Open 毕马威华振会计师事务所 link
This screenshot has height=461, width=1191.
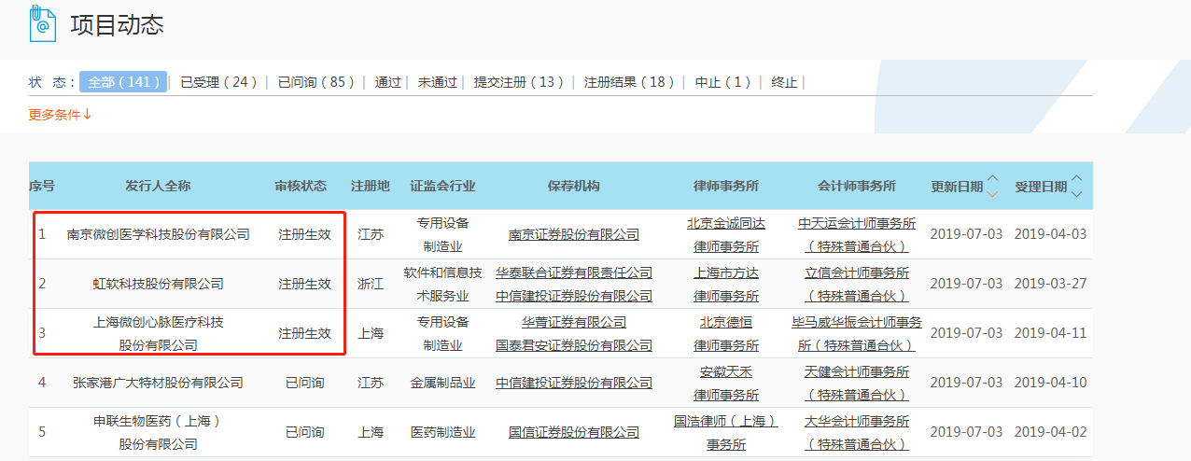coord(857,333)
